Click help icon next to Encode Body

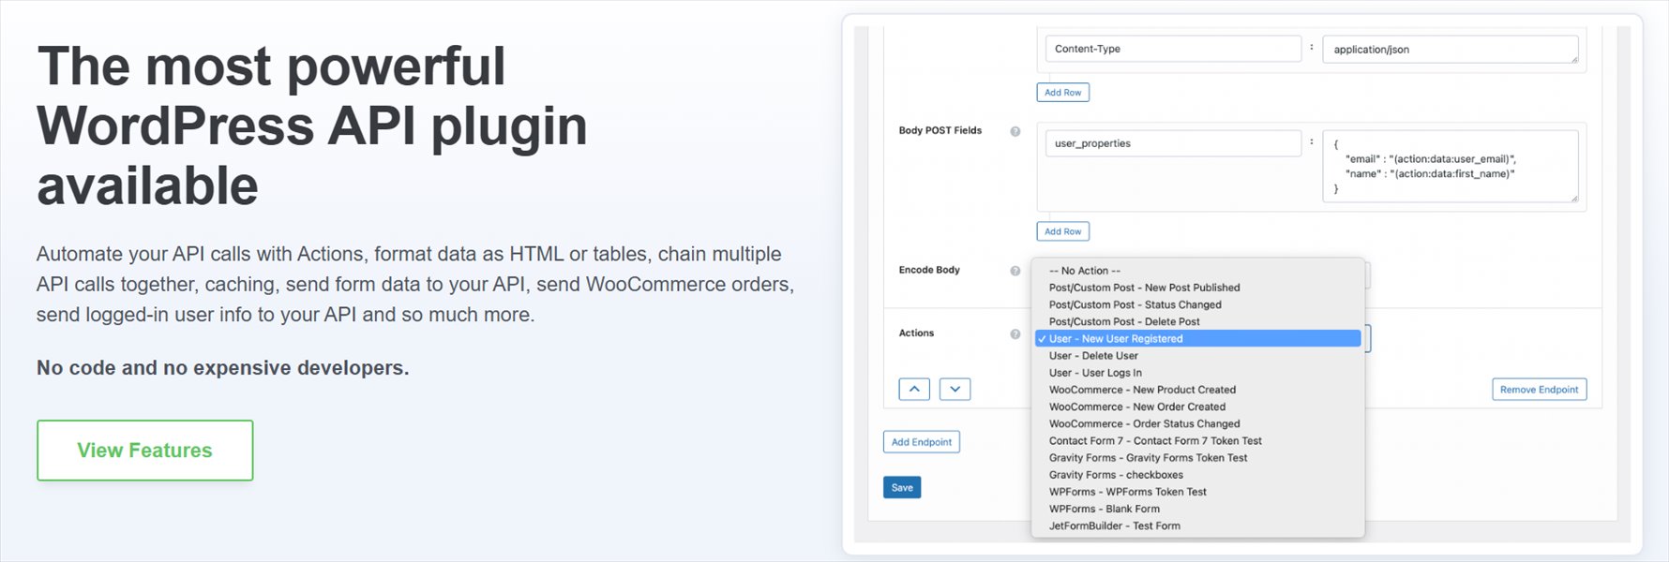(x=1015, y=271)
